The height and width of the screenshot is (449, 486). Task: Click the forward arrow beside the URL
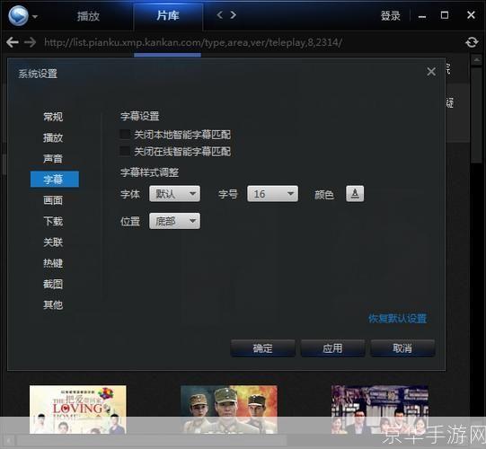[x=31, y=42]
